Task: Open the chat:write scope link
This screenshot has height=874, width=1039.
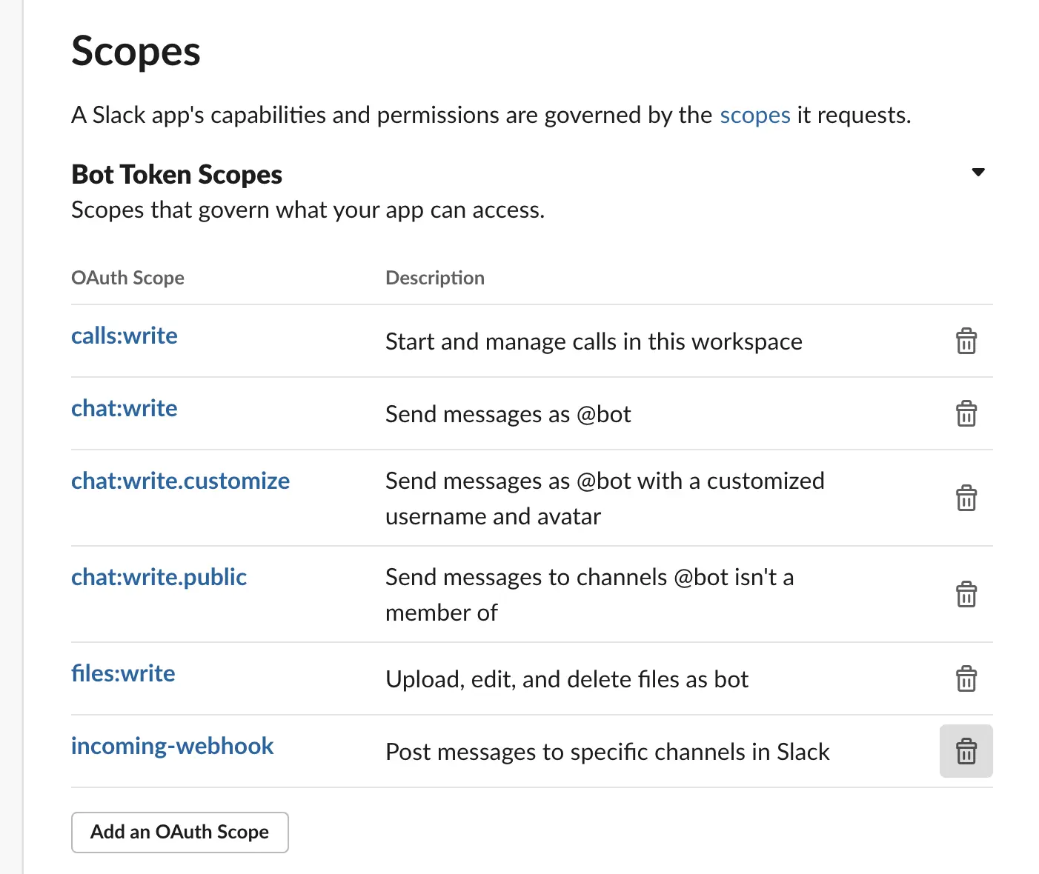Action: pos(125,408)
